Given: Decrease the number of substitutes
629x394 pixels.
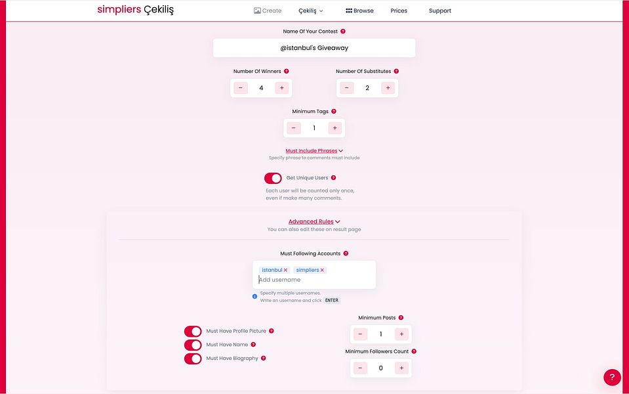Looking at the screenshot, I should click(346, 88).
